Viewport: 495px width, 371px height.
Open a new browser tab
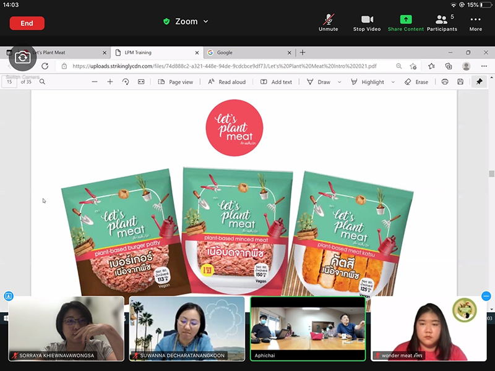pyautogui.click(x=303, y=53)
